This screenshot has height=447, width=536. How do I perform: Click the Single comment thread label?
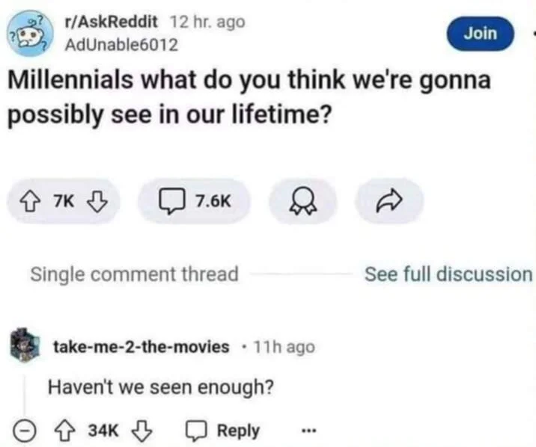click(x=134, y=274)
